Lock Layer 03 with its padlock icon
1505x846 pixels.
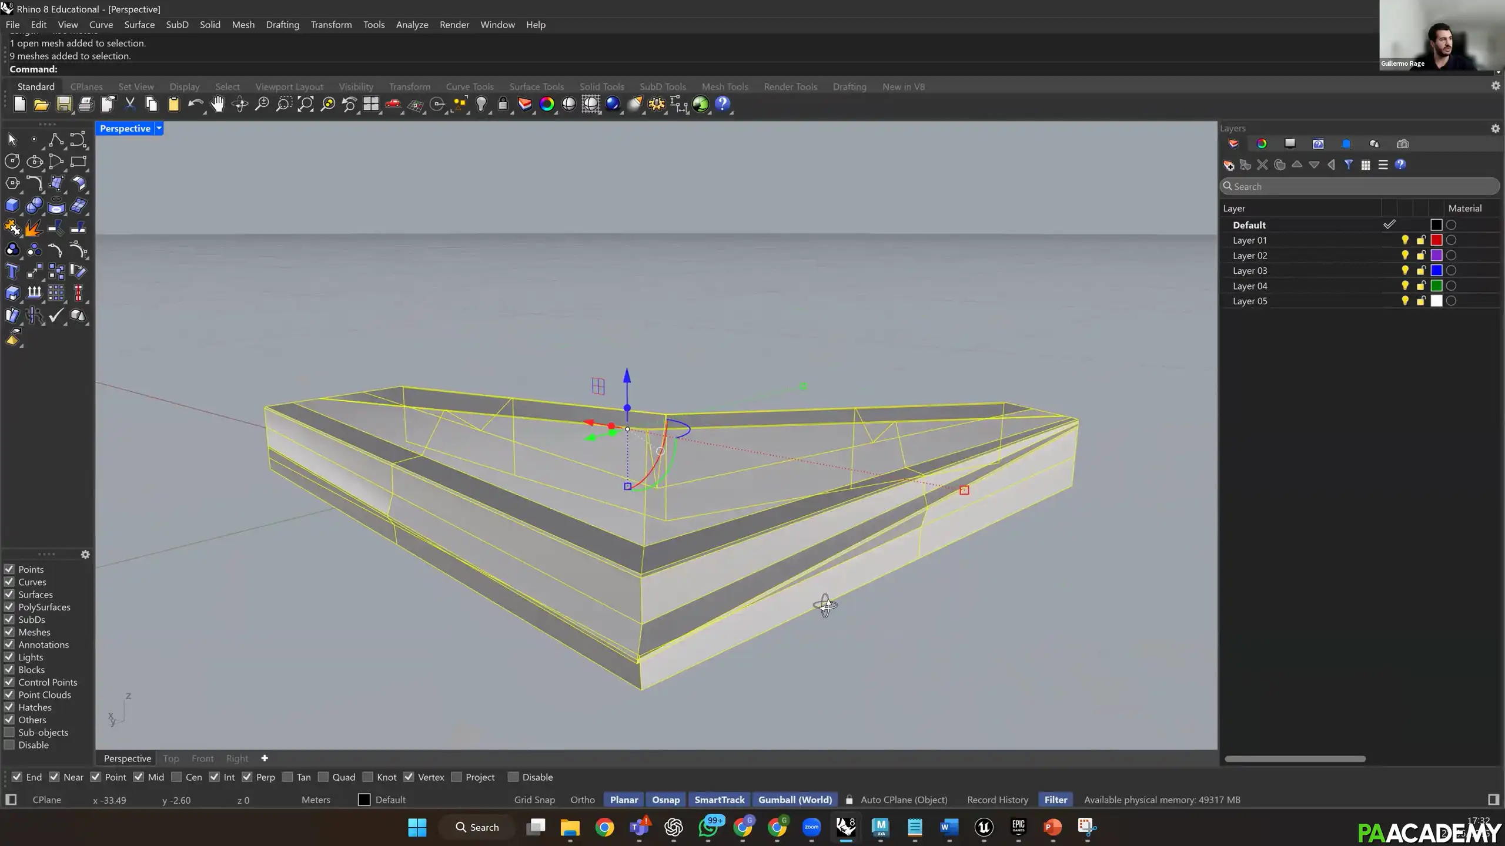1421,270
